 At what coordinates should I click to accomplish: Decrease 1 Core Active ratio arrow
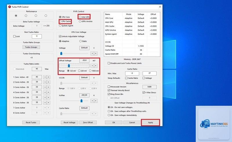pos(45,77)
